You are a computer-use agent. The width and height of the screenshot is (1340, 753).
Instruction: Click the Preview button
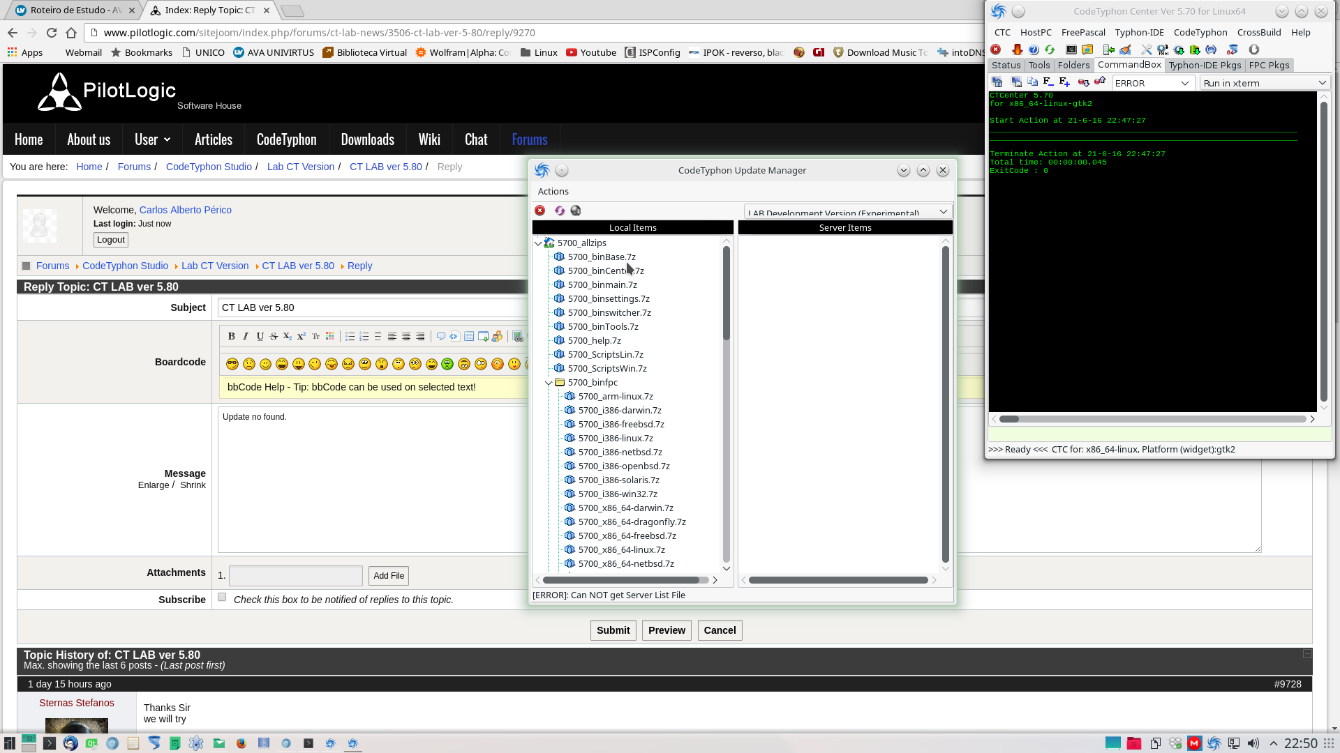(667, 630)
